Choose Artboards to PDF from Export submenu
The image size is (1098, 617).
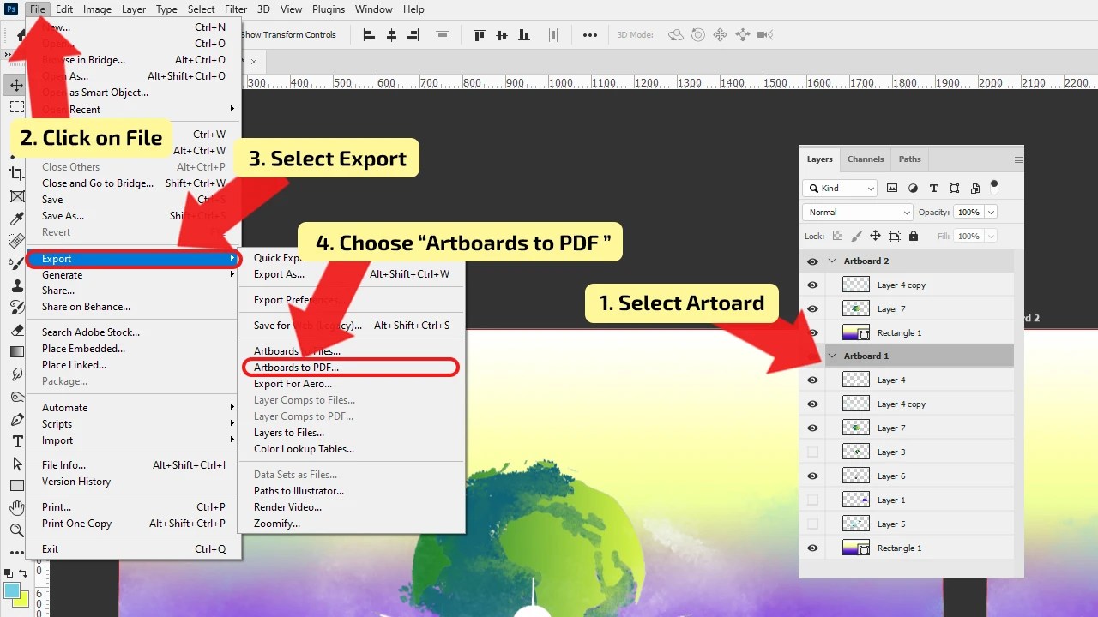point(296,367)
